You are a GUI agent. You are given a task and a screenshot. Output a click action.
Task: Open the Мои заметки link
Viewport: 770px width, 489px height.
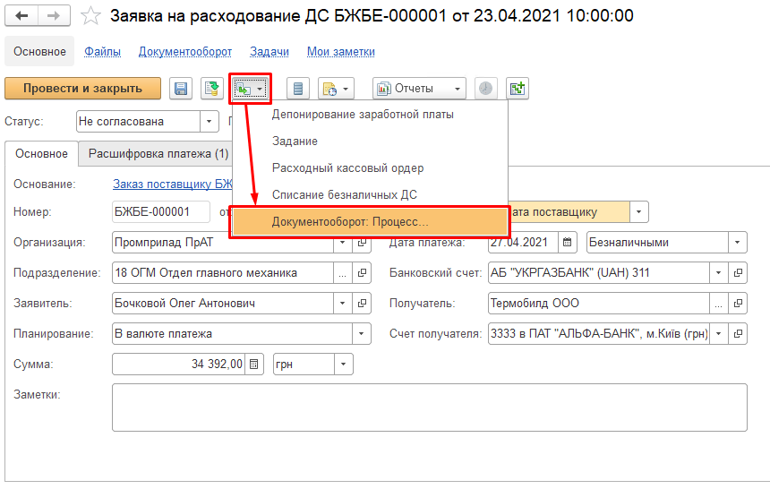coord(340,52)
